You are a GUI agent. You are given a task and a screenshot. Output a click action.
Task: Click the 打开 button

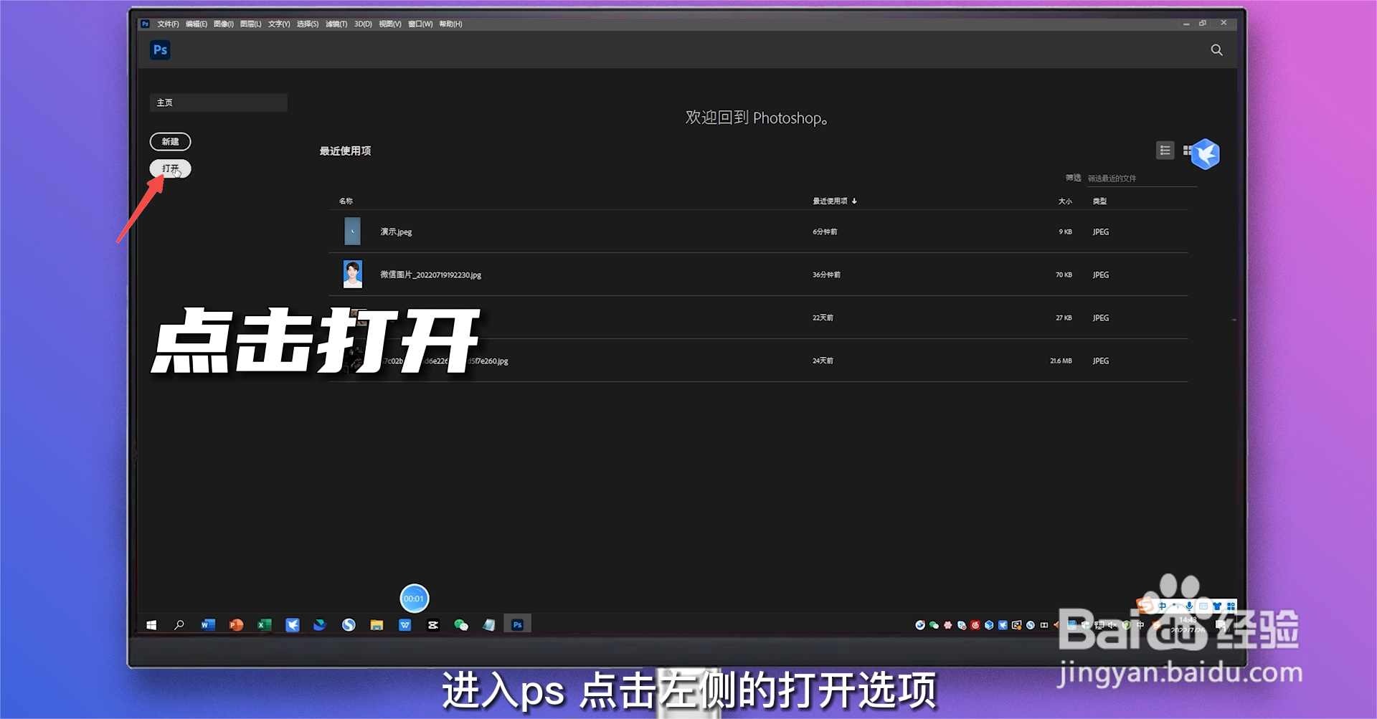tap(170, 168)
